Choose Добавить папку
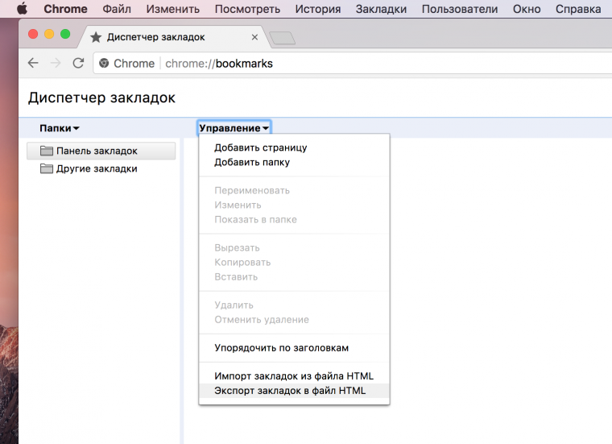Viewport: 612px width, 444px height. pyautogui.click(x=294, y=162)
